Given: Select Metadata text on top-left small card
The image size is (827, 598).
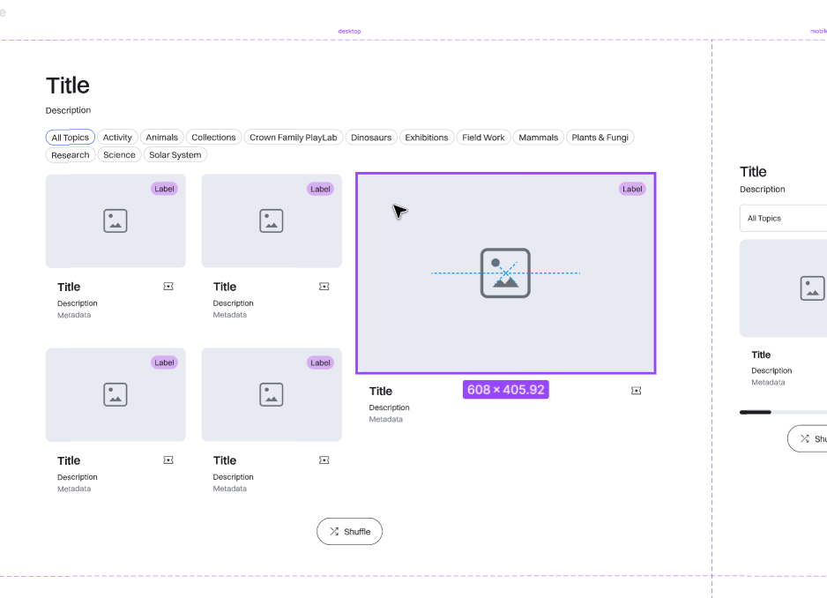Looking at the screenshot, I should (74, 315).
